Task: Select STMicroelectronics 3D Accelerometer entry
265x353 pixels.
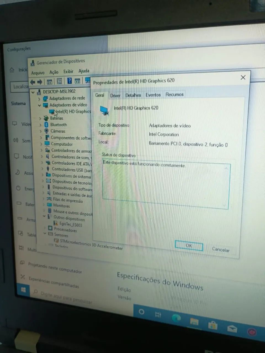Action: [x=91, y=244]
